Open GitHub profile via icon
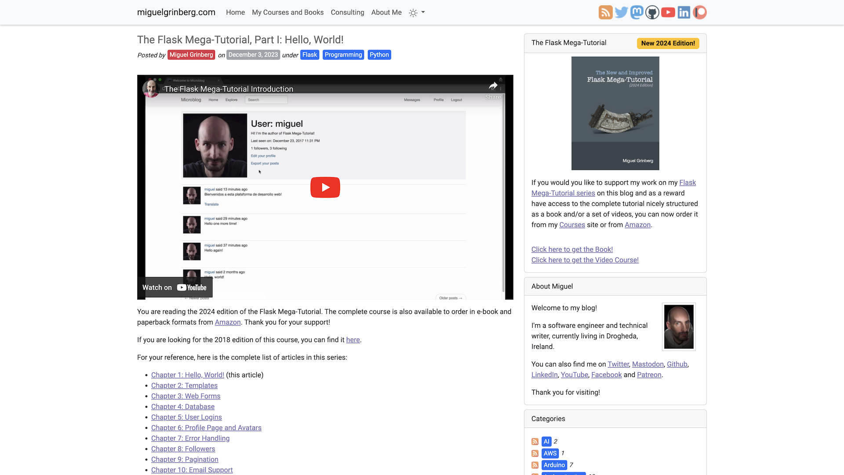Viewport: 844px width, 475px height. [x=653, y=12]
